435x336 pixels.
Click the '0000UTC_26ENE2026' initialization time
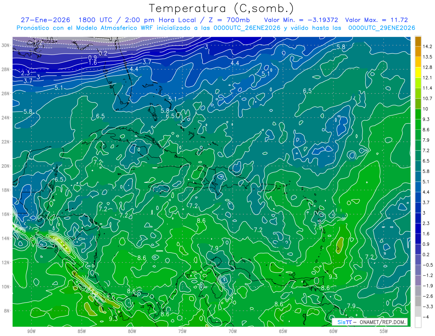(x=247, y=28)
